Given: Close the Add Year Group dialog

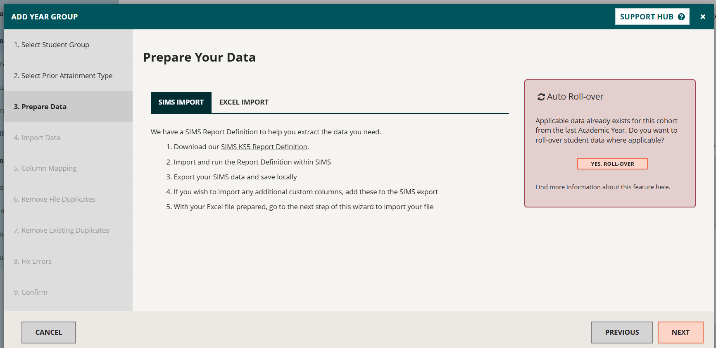Looking at the screenshot, I should coord(703,17).
